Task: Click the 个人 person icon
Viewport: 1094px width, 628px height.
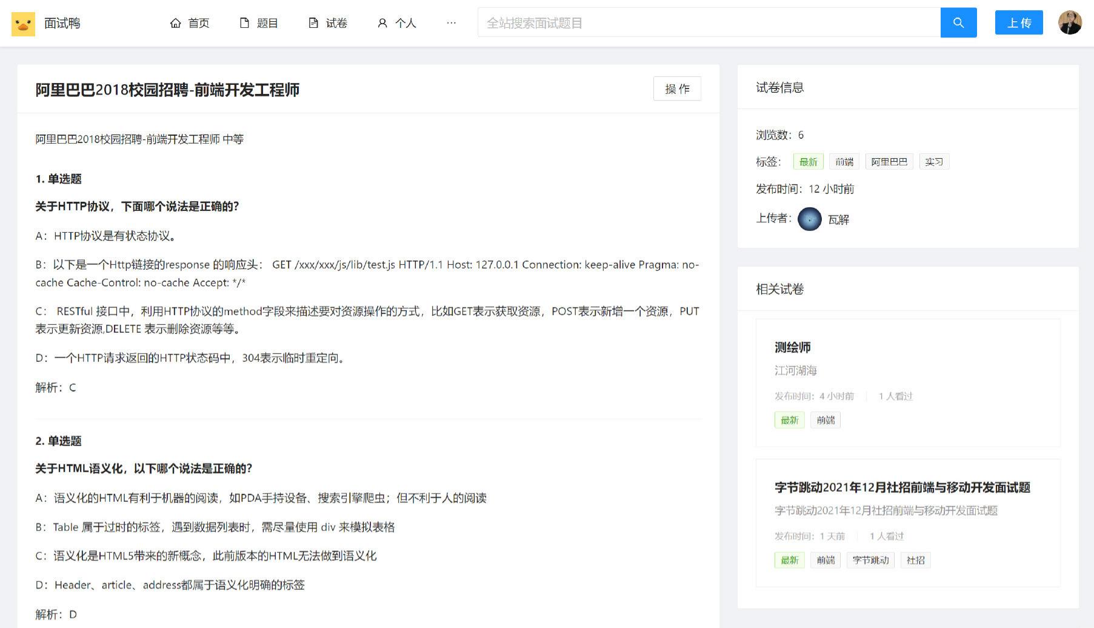Action: (x=382, y=22)
